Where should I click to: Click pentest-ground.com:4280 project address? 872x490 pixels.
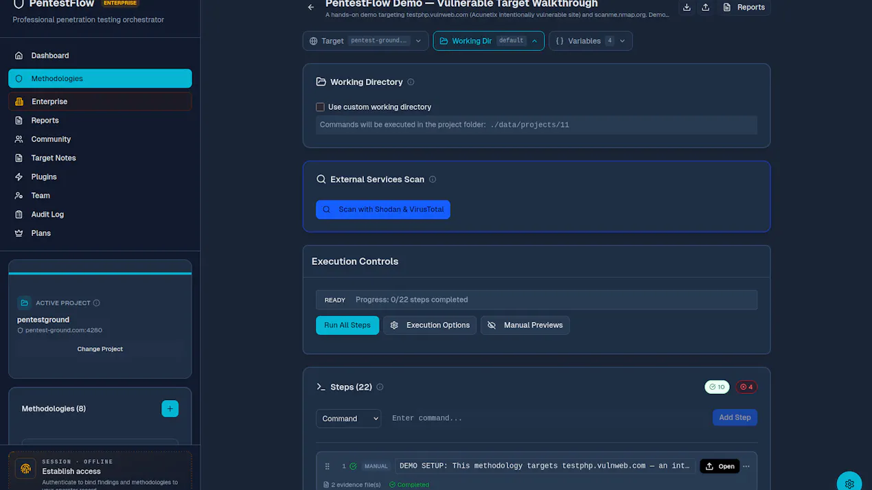[64, 330]
